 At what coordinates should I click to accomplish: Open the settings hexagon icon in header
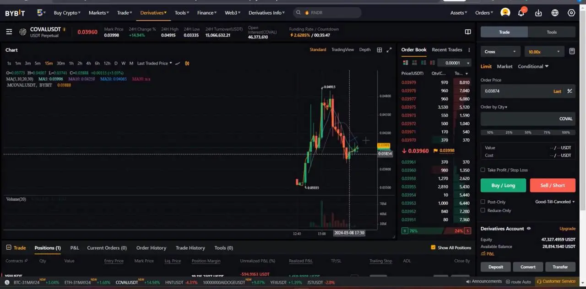(571, 13)
